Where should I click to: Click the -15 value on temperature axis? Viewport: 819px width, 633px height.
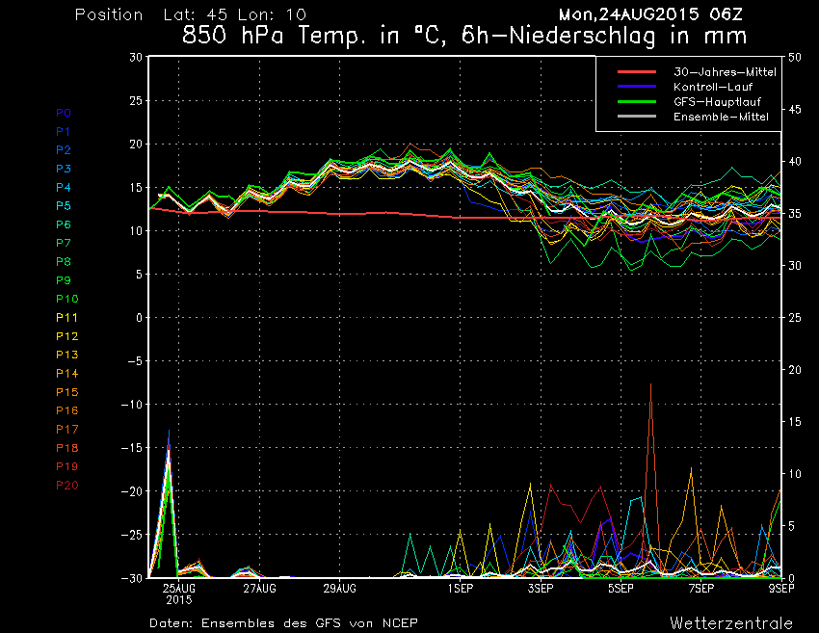[132, 448]
